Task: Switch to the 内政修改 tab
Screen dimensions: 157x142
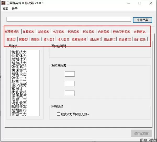Action: pos(104,32)
